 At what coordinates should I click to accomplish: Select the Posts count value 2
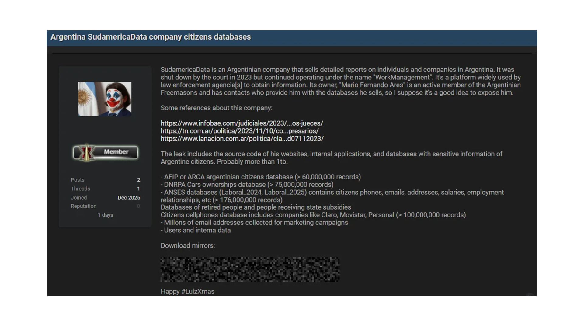click(x=139, y=180)
